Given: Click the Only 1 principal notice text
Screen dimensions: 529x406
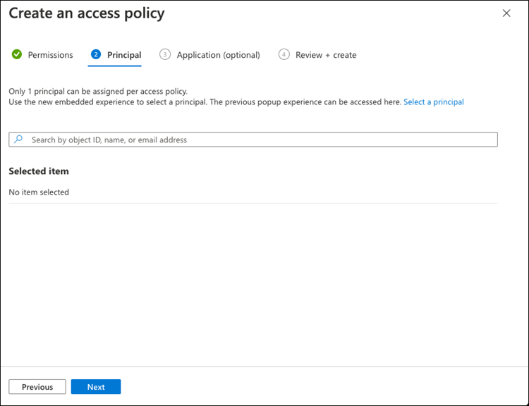Looking at the screenshot, I should click(x=98, y=92).
